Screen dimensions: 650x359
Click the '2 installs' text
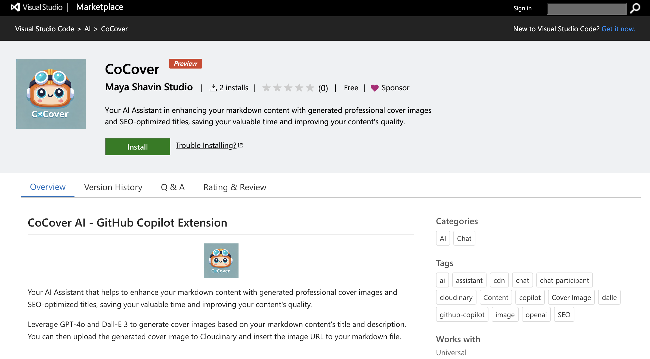(234, 88)
